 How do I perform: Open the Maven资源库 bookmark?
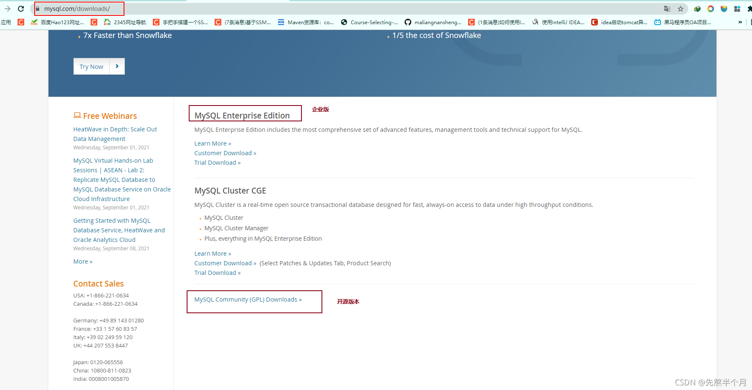(x=306, y=22)
